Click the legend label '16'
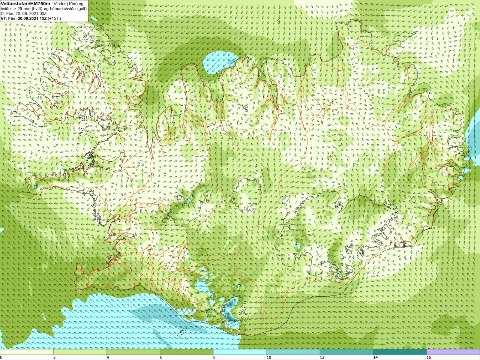 (x=429, y=358)
